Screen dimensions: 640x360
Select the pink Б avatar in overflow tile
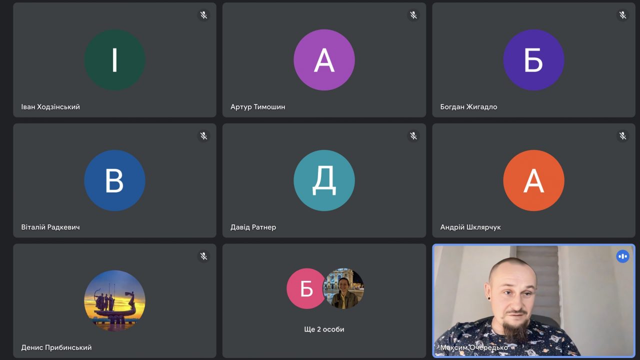pos(306,288)
